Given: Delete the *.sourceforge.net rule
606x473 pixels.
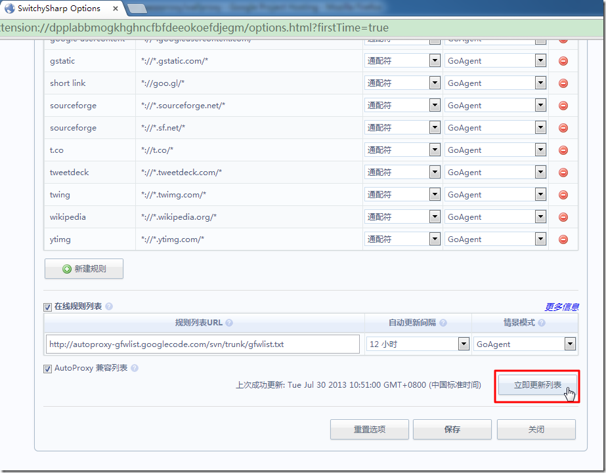Looking at the screenshot, I should (563, 106).
